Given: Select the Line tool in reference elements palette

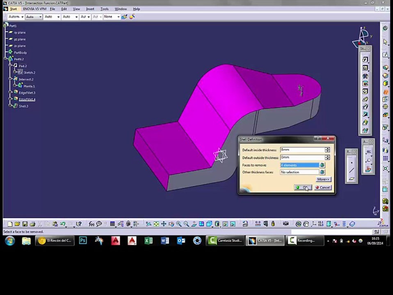Looking at the screenshot, I should click(x=352, y=170).
